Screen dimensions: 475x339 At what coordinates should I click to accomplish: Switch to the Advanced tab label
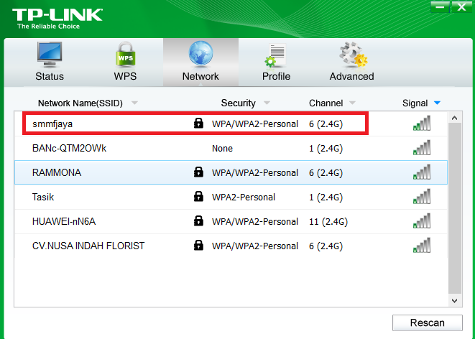point(351,76)
